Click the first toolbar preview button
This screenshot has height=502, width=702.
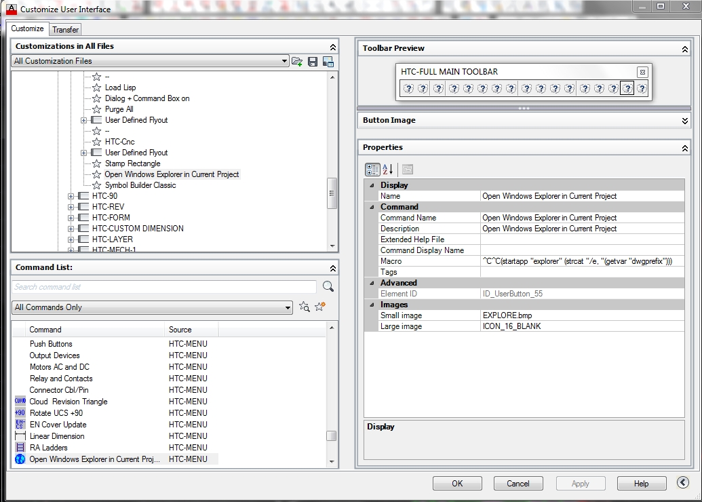point(408,88)
